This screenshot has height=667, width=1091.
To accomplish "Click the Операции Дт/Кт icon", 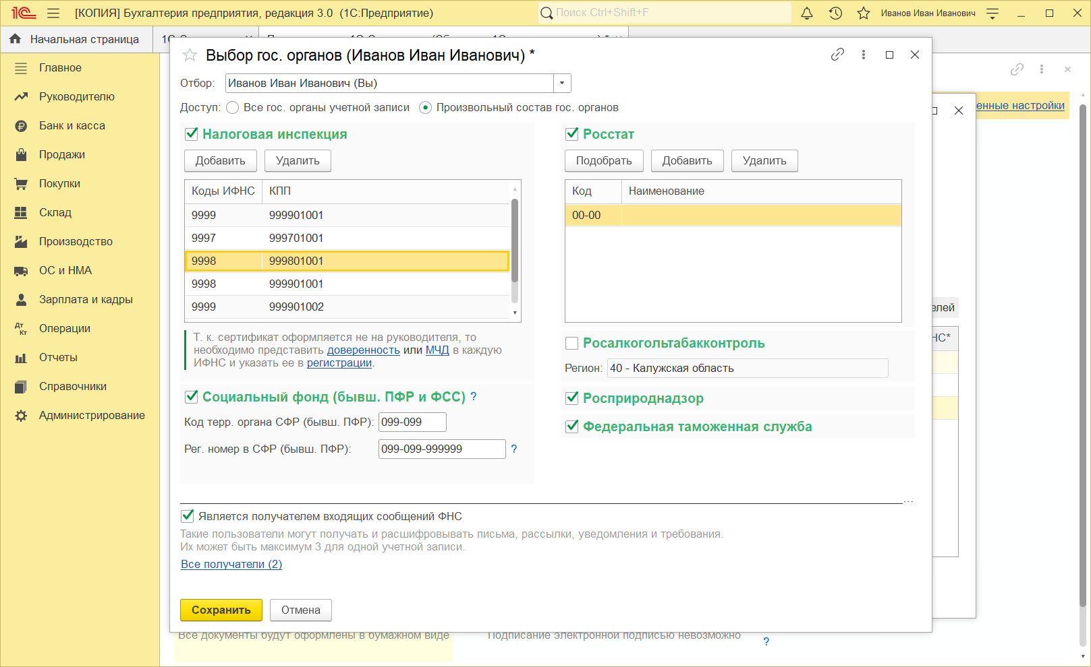I will coord(21,328).
